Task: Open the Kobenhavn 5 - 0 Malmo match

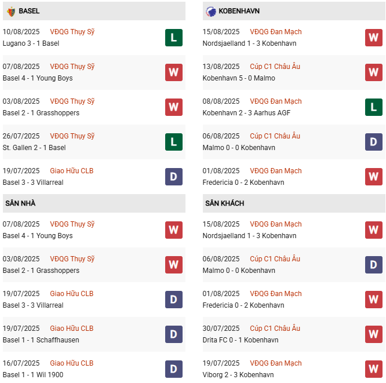Action: coord(239,78)
